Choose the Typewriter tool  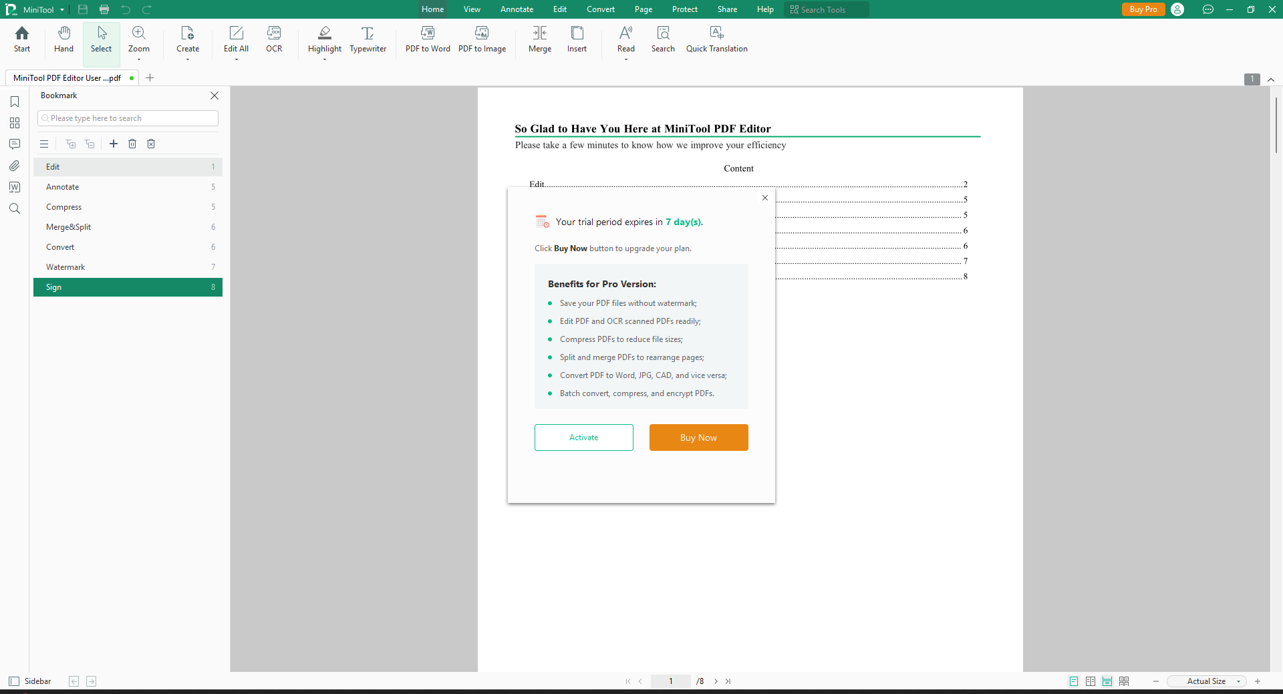pyautogui.click(x=368, y=40)
